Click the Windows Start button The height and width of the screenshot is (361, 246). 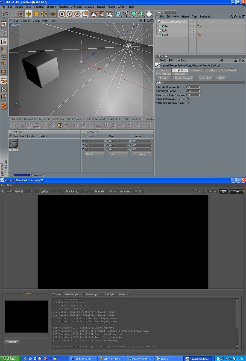[x=10, y=358]
